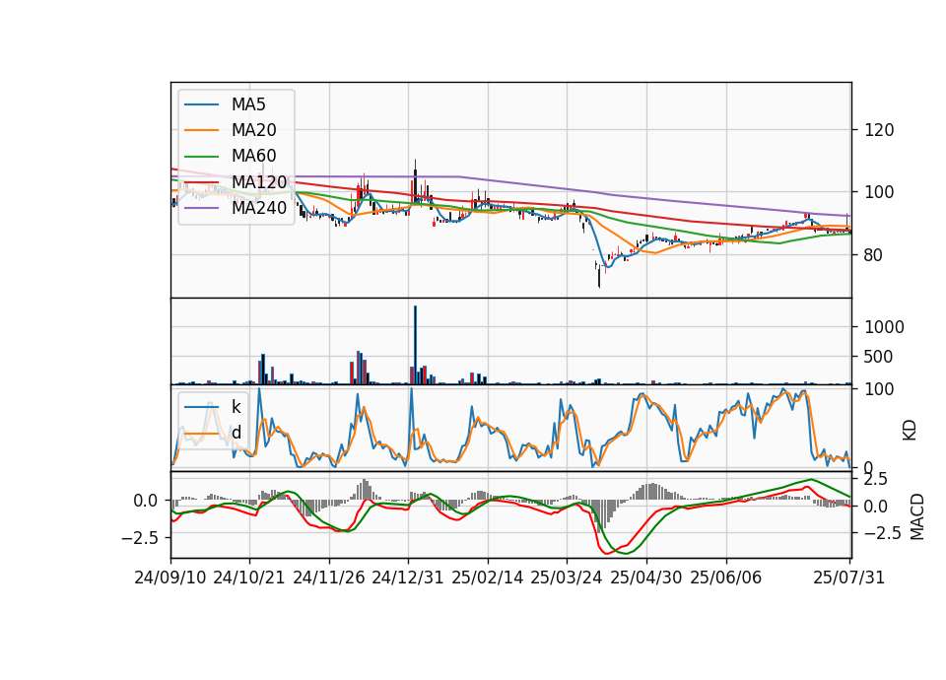Click the 24/10/21 date label
The width and height of the screenshot is (946, 680).
249,578
